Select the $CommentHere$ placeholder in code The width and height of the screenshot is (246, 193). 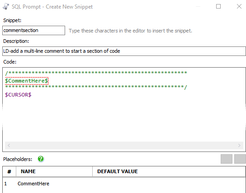point(27,81)
